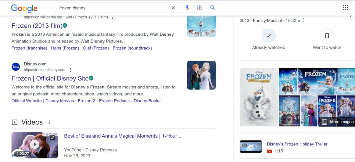Click the Videos section play icon

[x=14, y=122]
